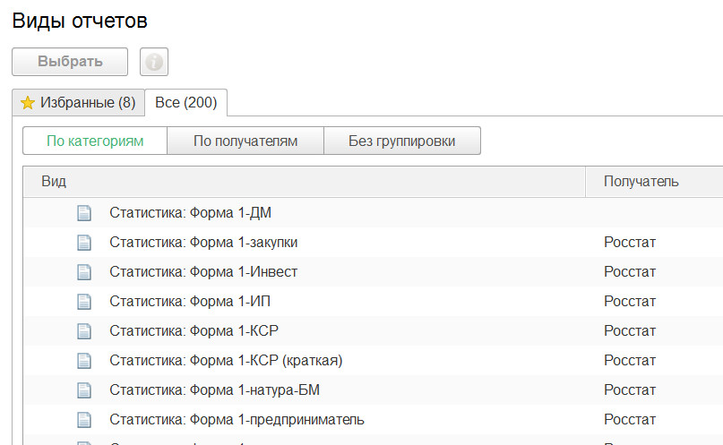Open the Избранные (8) tab

(78, 102)
